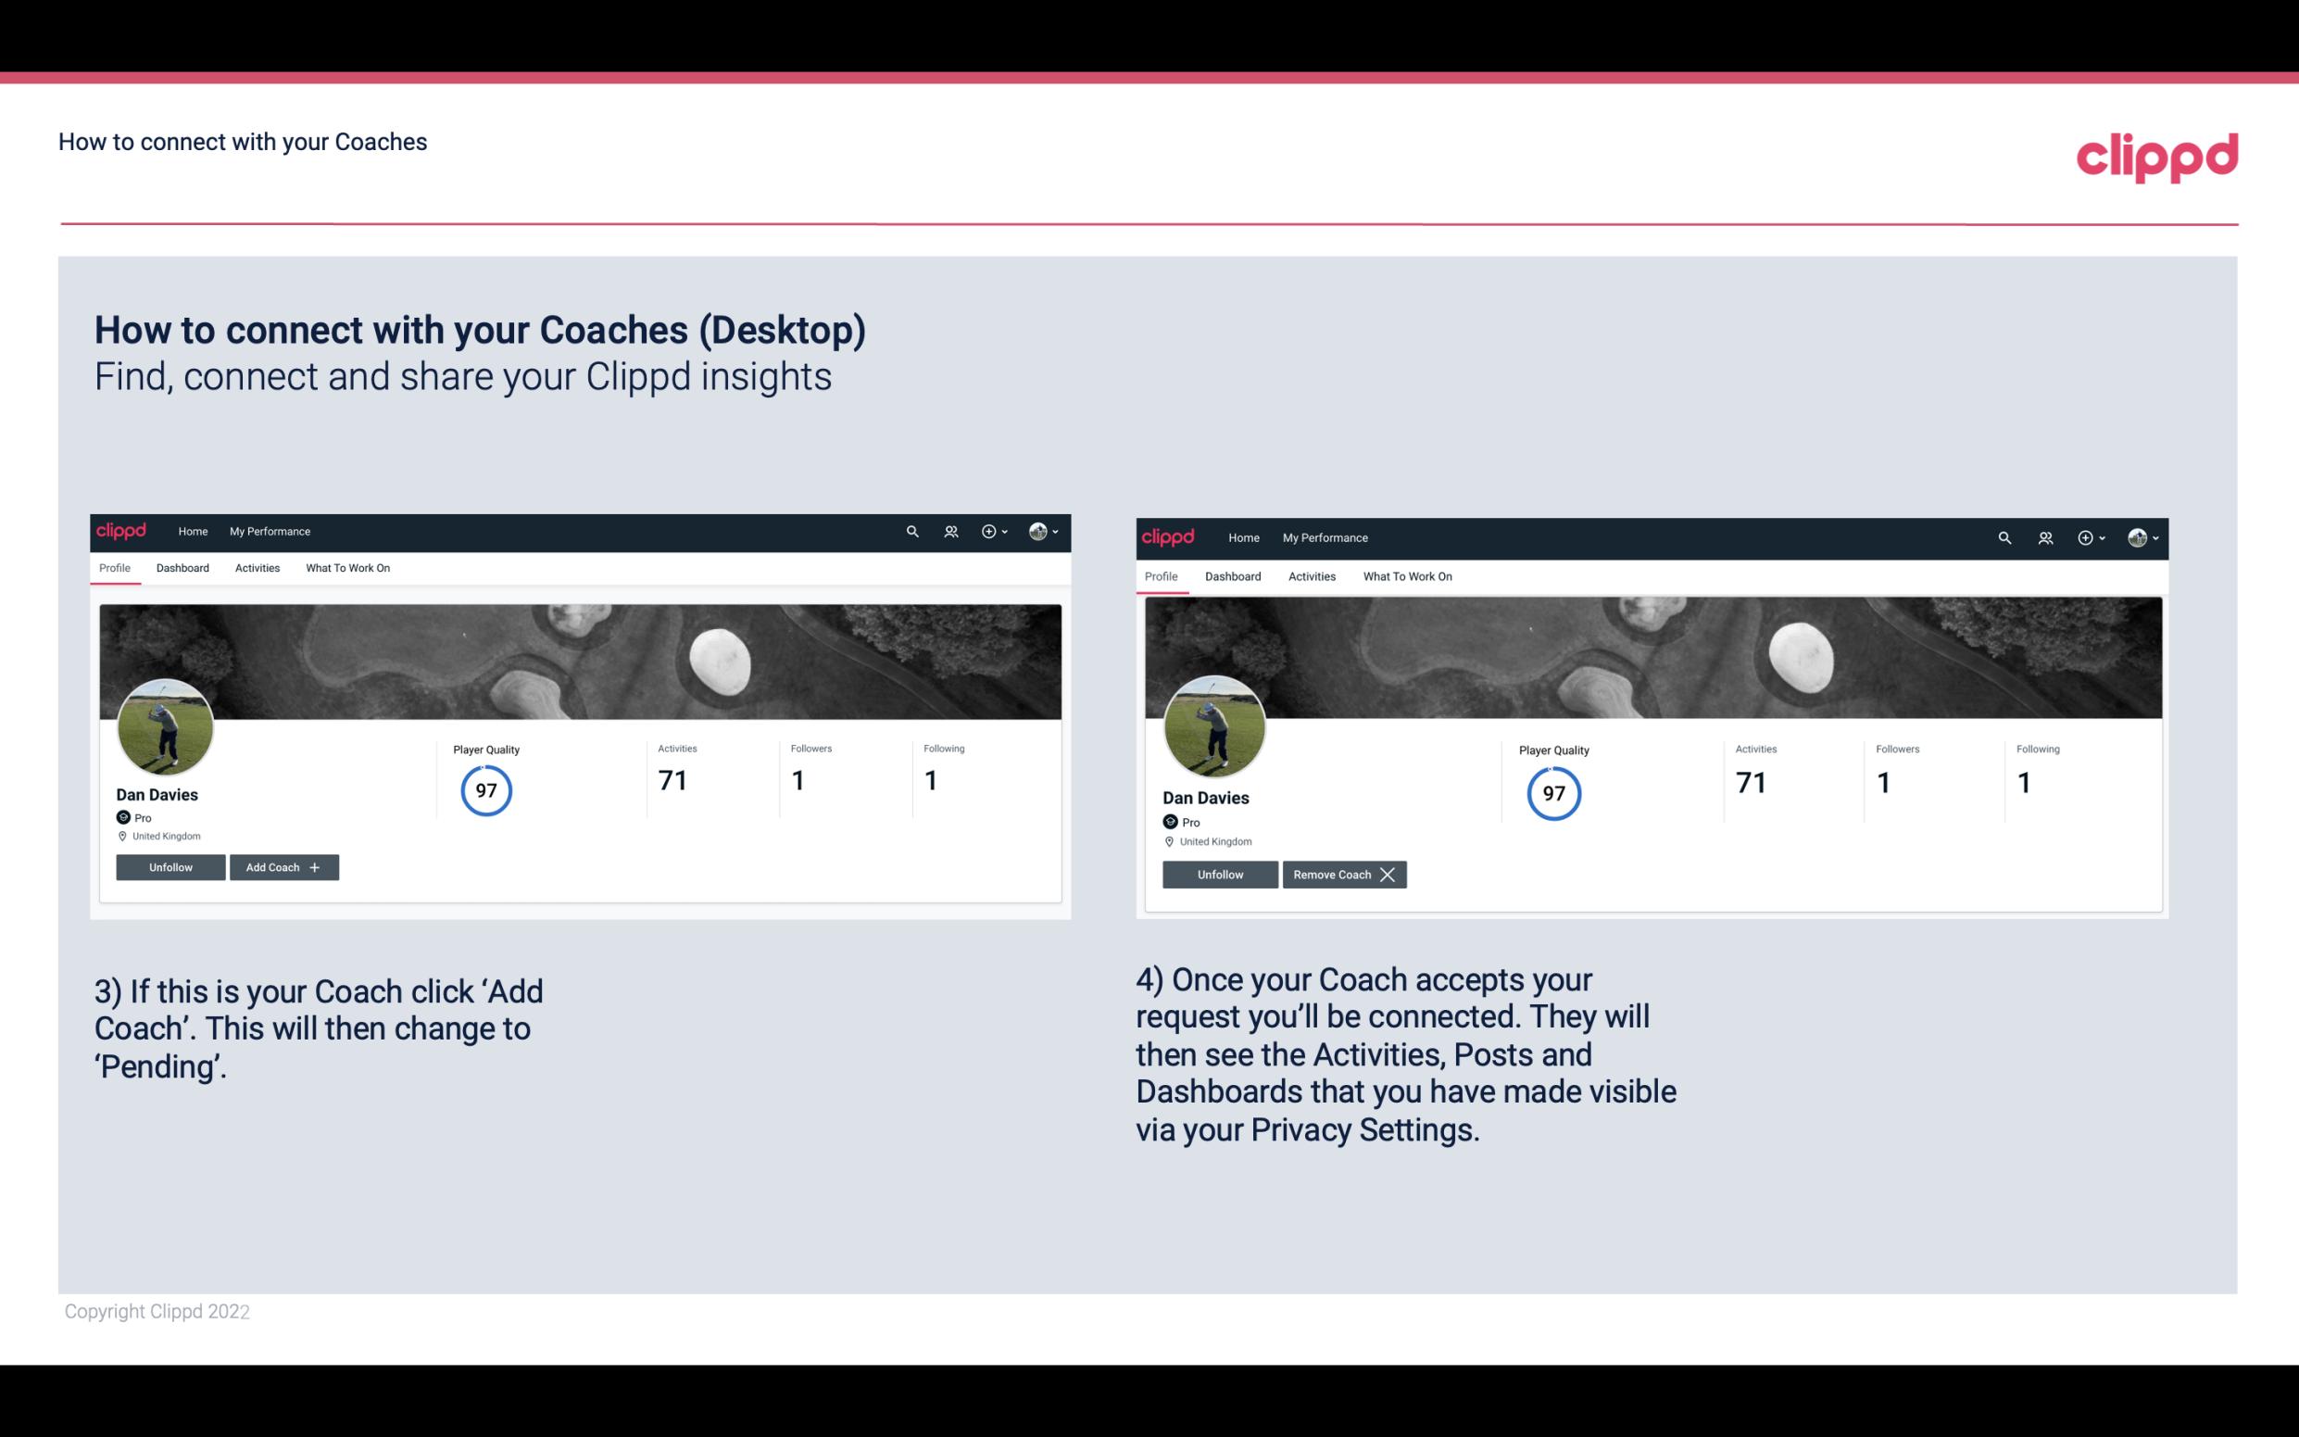Open the What To Work On tab
This screenshot has height=1437, width=2299.
coord(345,568)
